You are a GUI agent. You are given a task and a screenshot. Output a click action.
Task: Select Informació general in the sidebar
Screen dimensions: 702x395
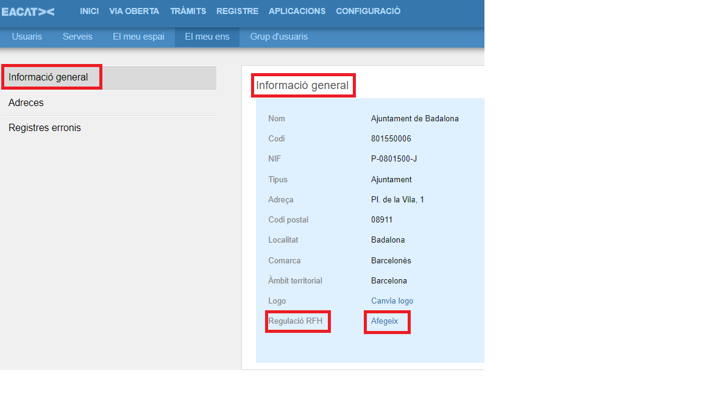[x=49, y=77]
